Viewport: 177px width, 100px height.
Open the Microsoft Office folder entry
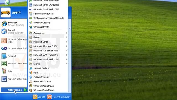point(48,42)
